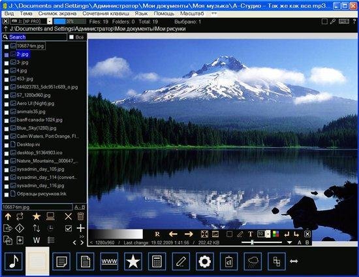The width and height of the screenshot is (359, 277).
Task: Open the WWW browser icon
Action: (109, 261)
